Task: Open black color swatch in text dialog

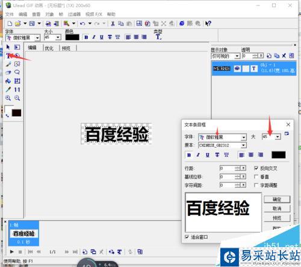Action: click(279, 155)
